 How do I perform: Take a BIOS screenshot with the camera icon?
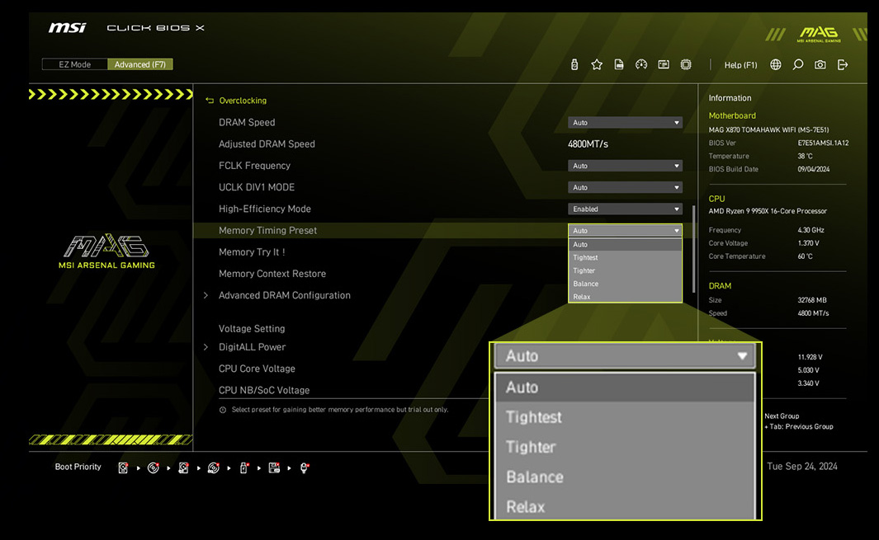click(x=820, y=64)
